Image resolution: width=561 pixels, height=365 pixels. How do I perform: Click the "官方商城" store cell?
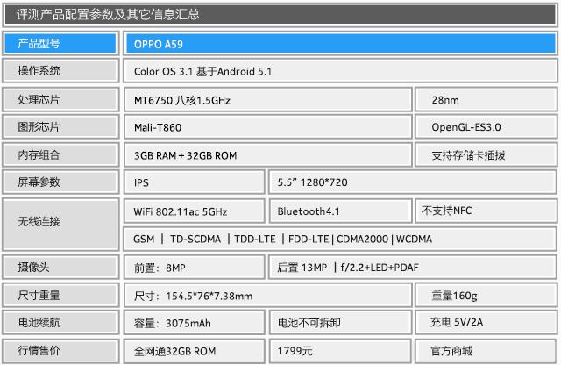486,351
